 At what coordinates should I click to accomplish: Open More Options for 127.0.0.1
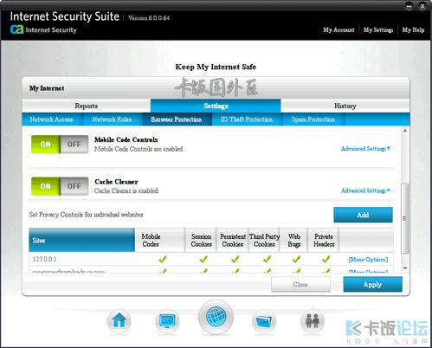coord(368,260)
